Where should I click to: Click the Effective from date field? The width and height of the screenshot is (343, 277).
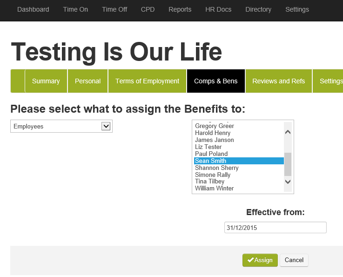(x=275, y=228)
